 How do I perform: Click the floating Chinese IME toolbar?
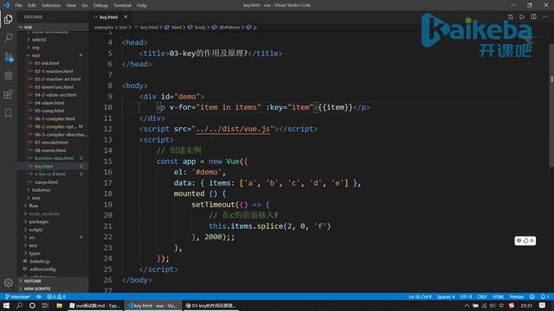[525, 240]
